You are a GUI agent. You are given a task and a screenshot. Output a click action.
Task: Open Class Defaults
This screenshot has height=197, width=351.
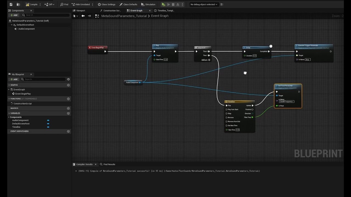pyautogui.click(x=128, y=4)
